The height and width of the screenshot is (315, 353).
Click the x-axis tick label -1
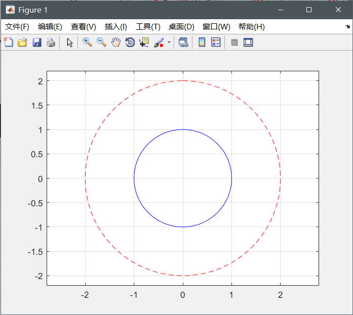point(134,295)
